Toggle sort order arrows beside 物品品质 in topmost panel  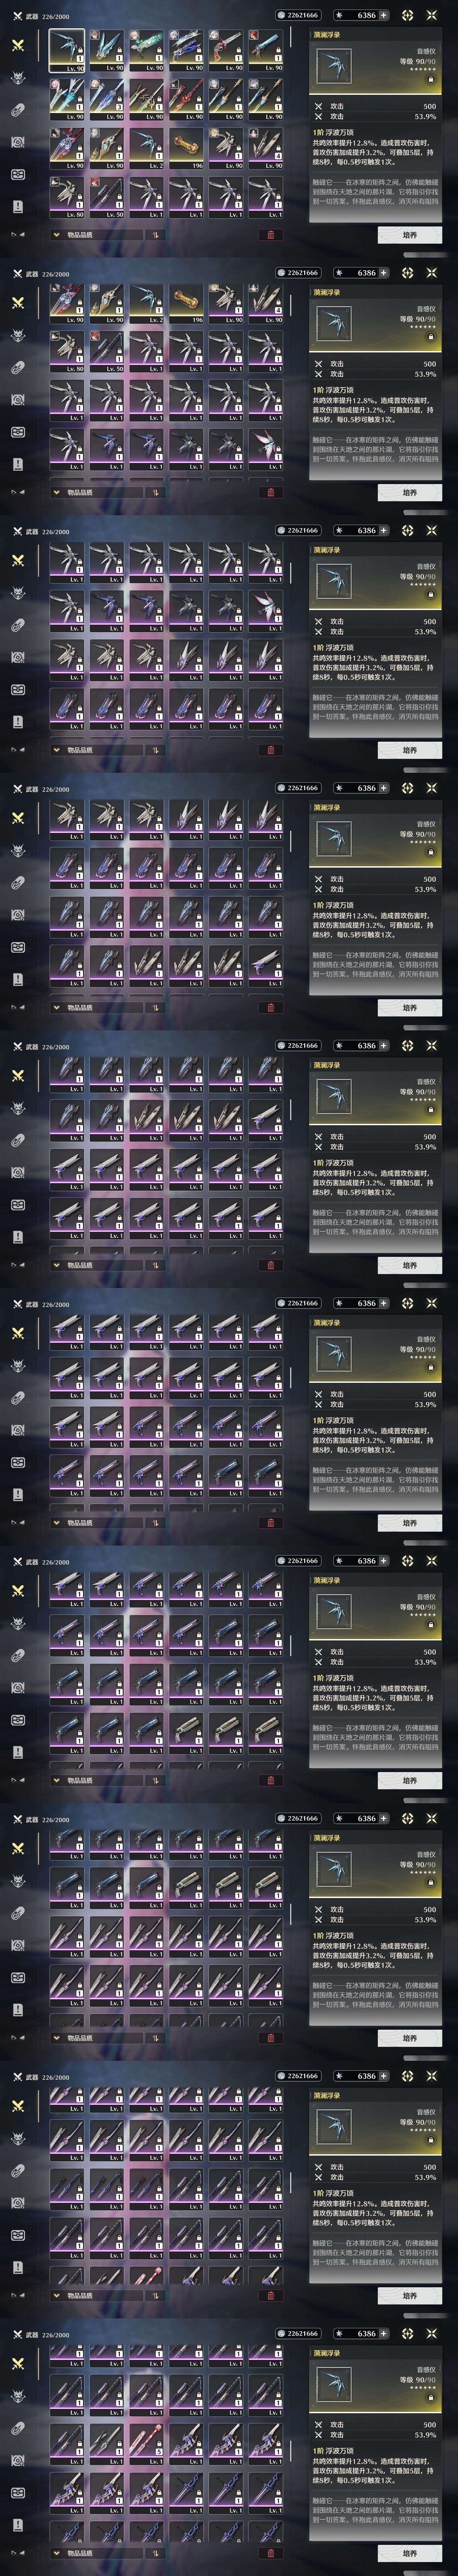pyautogui.click(x=156, y=235)
